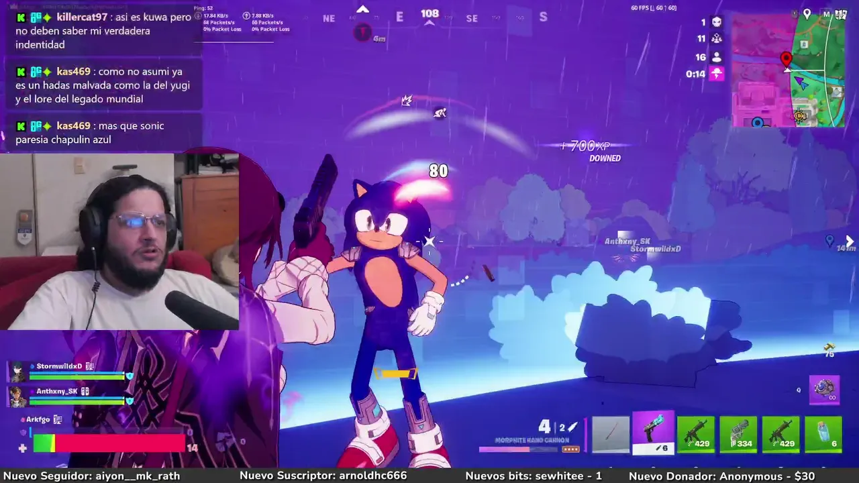Click the platform icon beside Arkfgo
The width and height of the screenshot is (859, 483).
pos(58,419)
